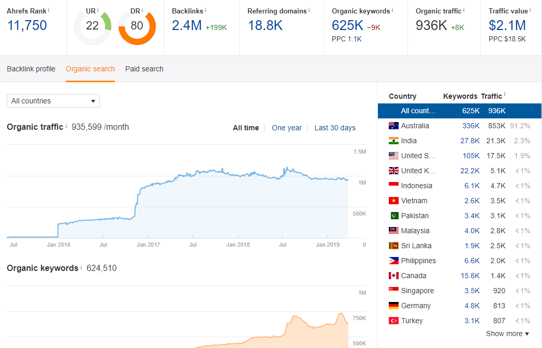
Task: Click the India flag icon
Action: click(x=394, y=141)
